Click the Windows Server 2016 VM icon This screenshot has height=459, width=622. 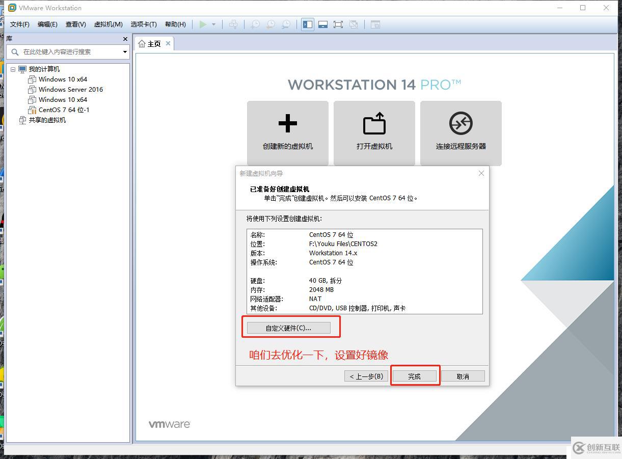pyautogui.click(x=32, y=90)
